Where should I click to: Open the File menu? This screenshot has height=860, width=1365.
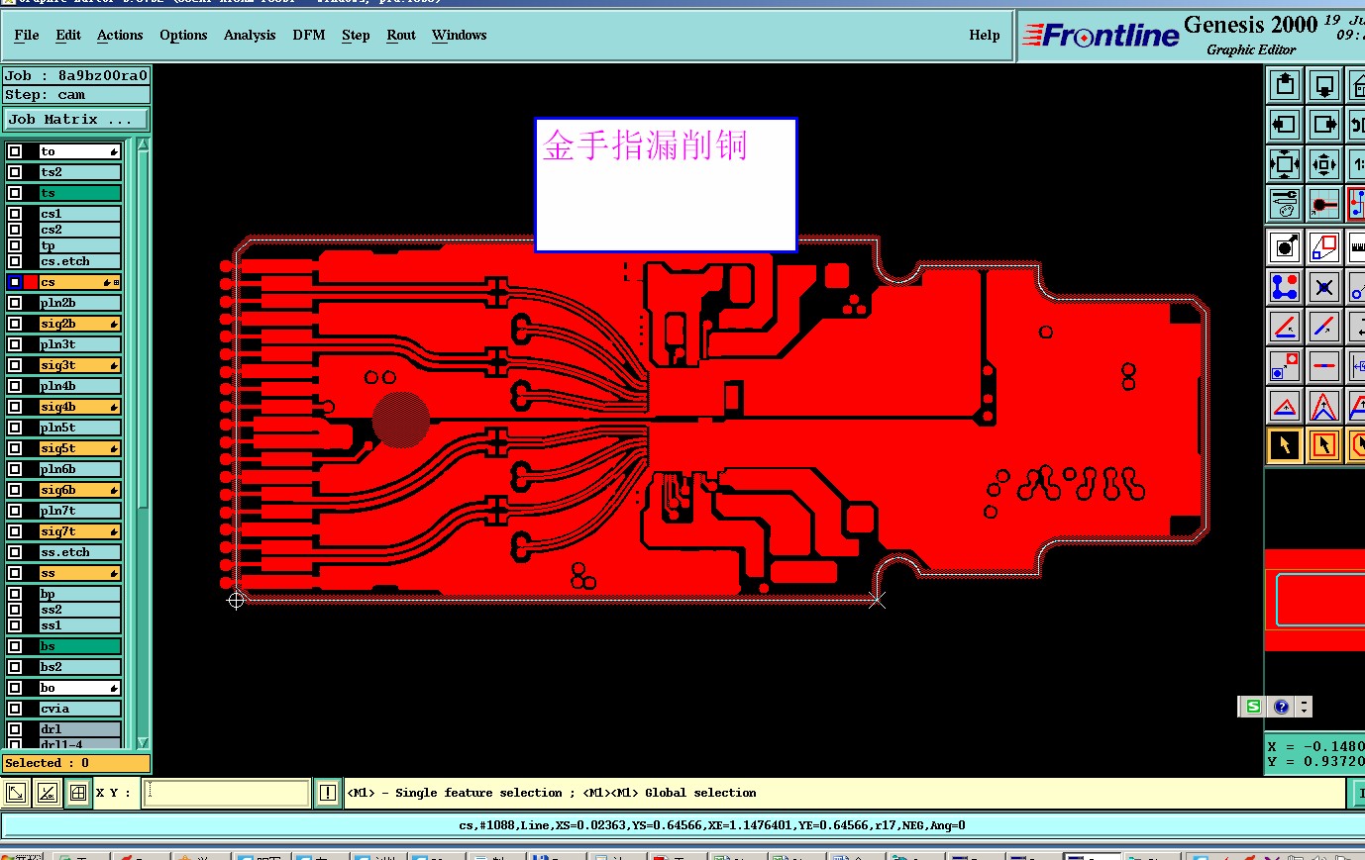coord(27,35)
